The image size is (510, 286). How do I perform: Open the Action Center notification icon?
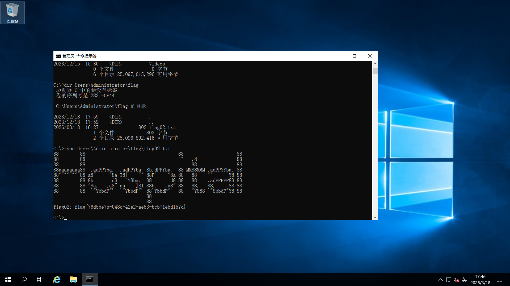tap(499, 280)
